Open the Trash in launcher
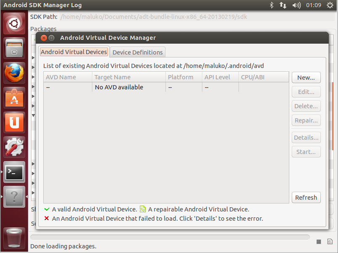 point(14,238)
